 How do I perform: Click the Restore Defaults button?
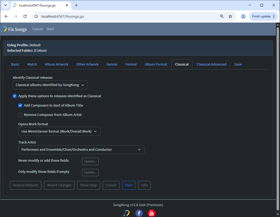tap(26, 185)
